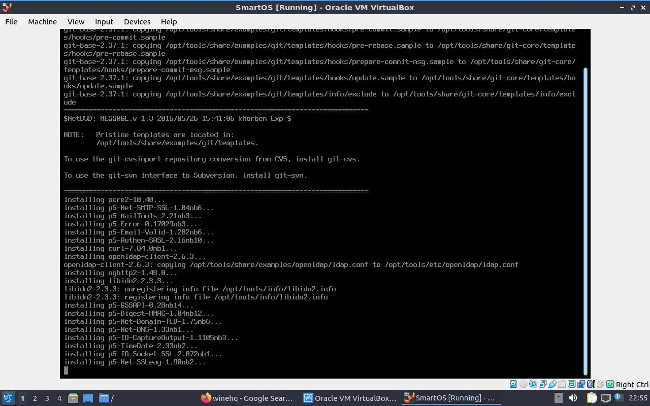Click line 'installing curl-7.84.0nb1...'
This screenshot has height=406, width=650.
pyautogui.click(x=121, y=248)
